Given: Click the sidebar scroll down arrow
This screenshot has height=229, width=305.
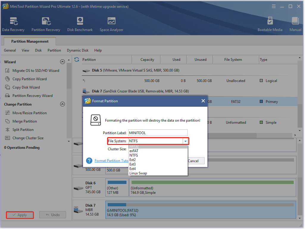Looking at the screenshot, I should pos(69,141).
